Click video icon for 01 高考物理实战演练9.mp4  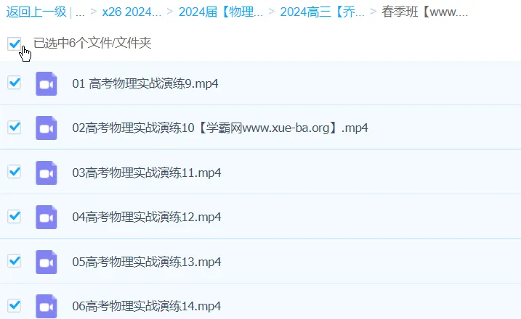click(47, 83)
